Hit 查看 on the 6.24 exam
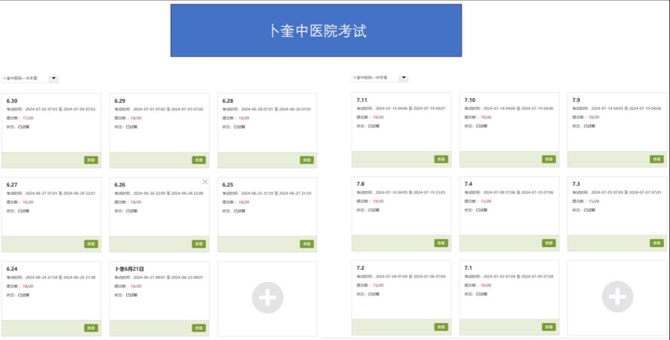 [x=91, y=328]
